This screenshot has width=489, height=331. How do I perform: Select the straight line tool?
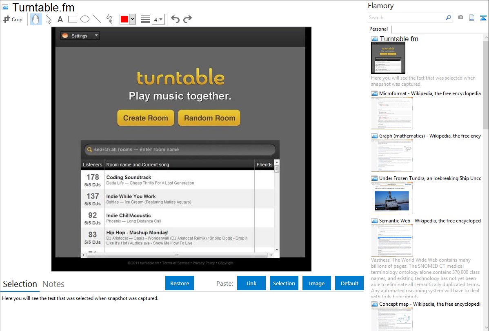97,19
